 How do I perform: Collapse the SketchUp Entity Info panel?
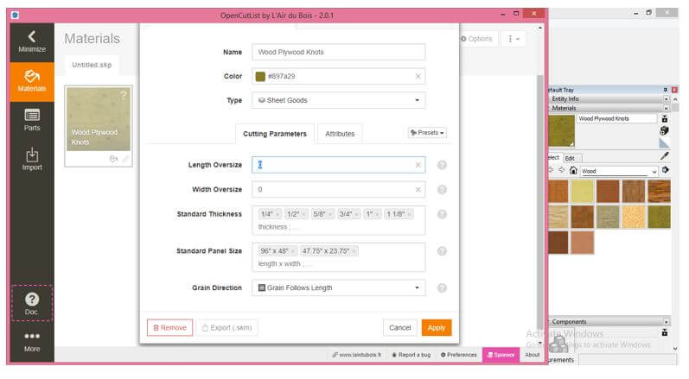tap(667, 99)
